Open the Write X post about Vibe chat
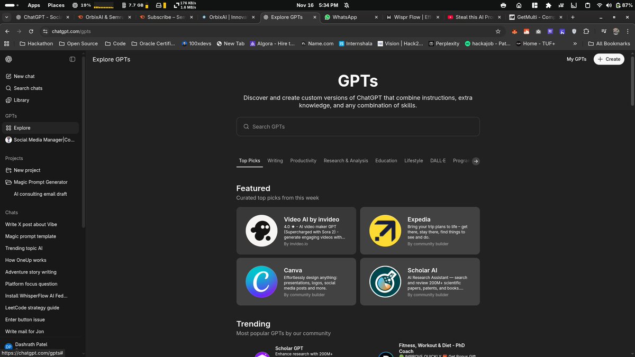This screenshot has height=357, width=635. [x=40, y=224]
